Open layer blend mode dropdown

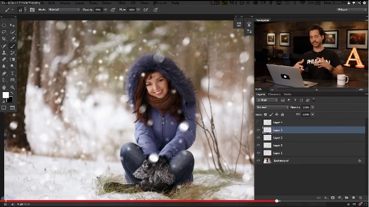coord(272,107)
